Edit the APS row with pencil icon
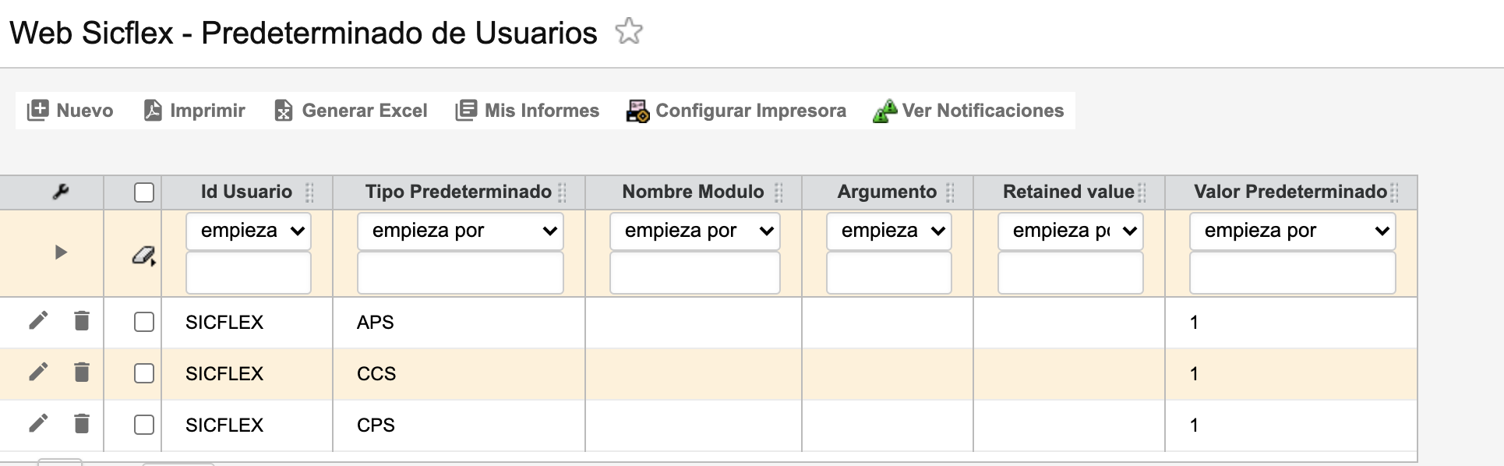This screenshot has height=466, width=1504. click(38, 320)
